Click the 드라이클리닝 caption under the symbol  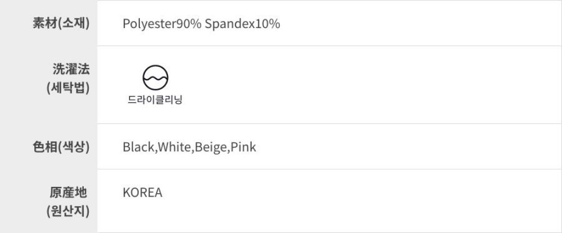(x=155, y=101)
